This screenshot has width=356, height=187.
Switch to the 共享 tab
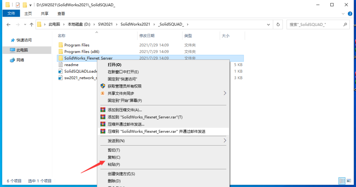(44, 13)
